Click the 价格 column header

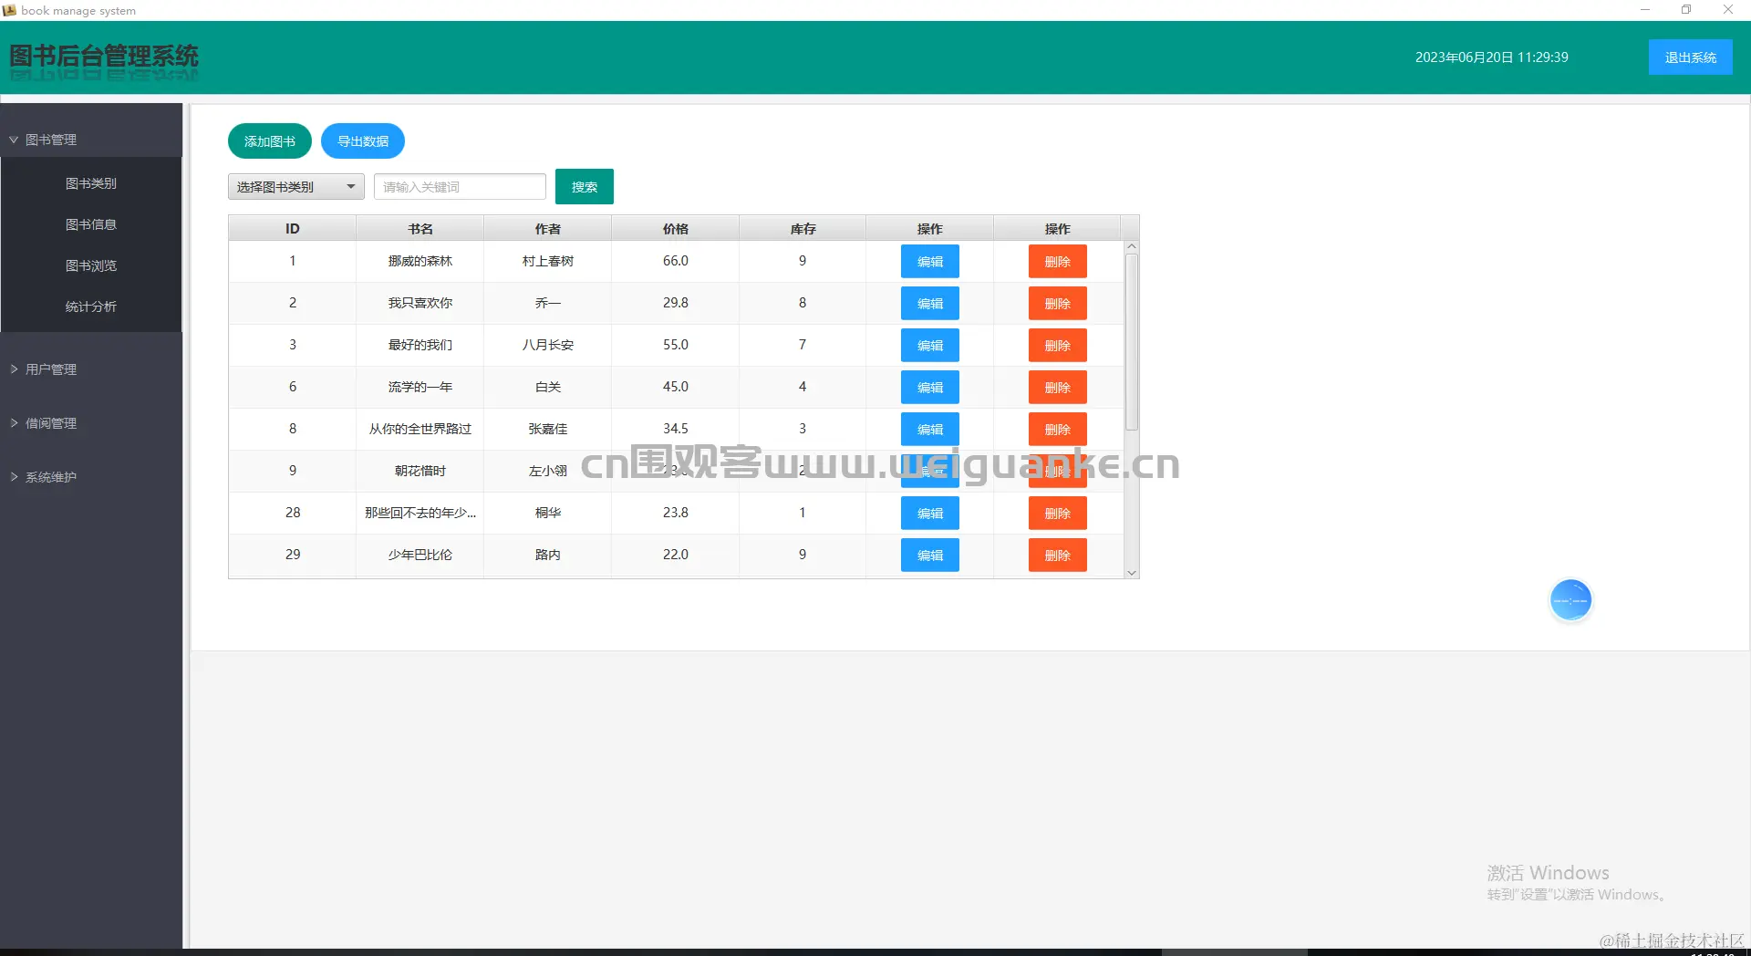tap(676, 229)
